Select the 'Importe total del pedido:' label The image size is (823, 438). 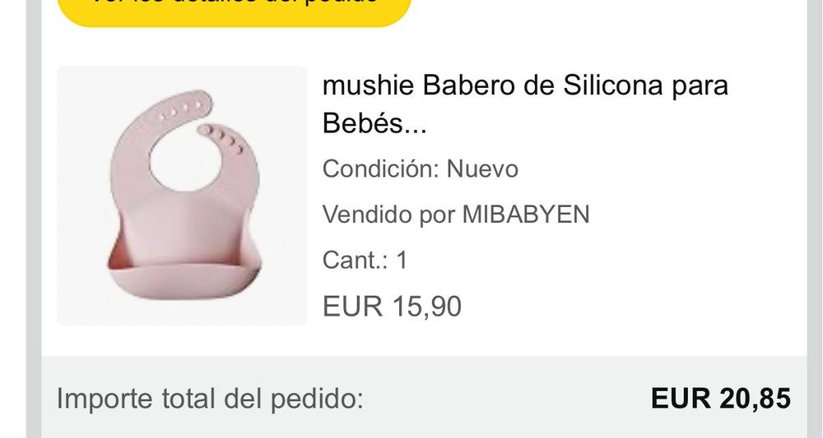tap(209, 399)
